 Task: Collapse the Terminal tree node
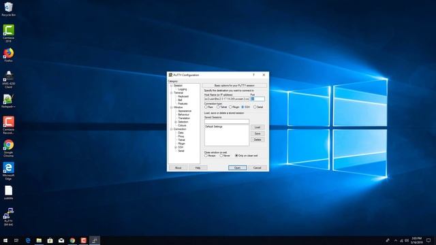tap(171, 93)
